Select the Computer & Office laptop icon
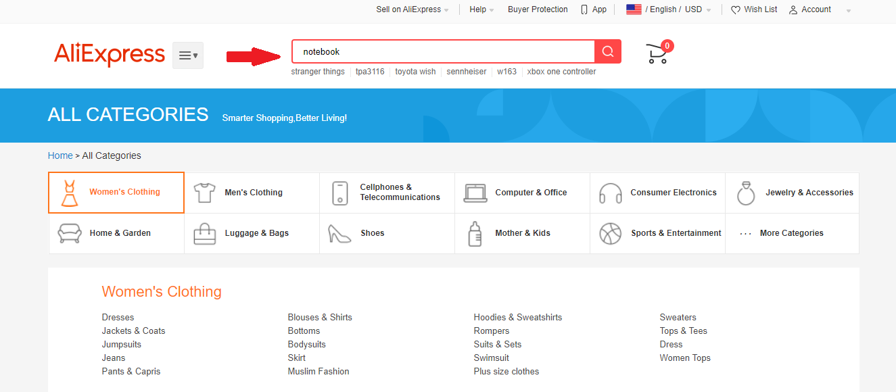The image size is (896, 392). [x=475, y=193]
